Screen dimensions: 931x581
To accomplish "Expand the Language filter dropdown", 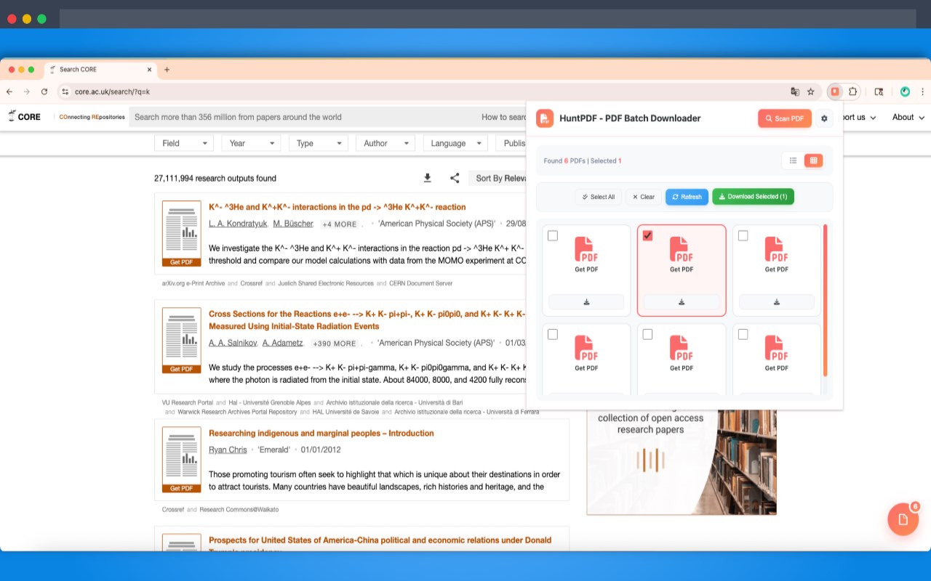I will click(455, 143).
